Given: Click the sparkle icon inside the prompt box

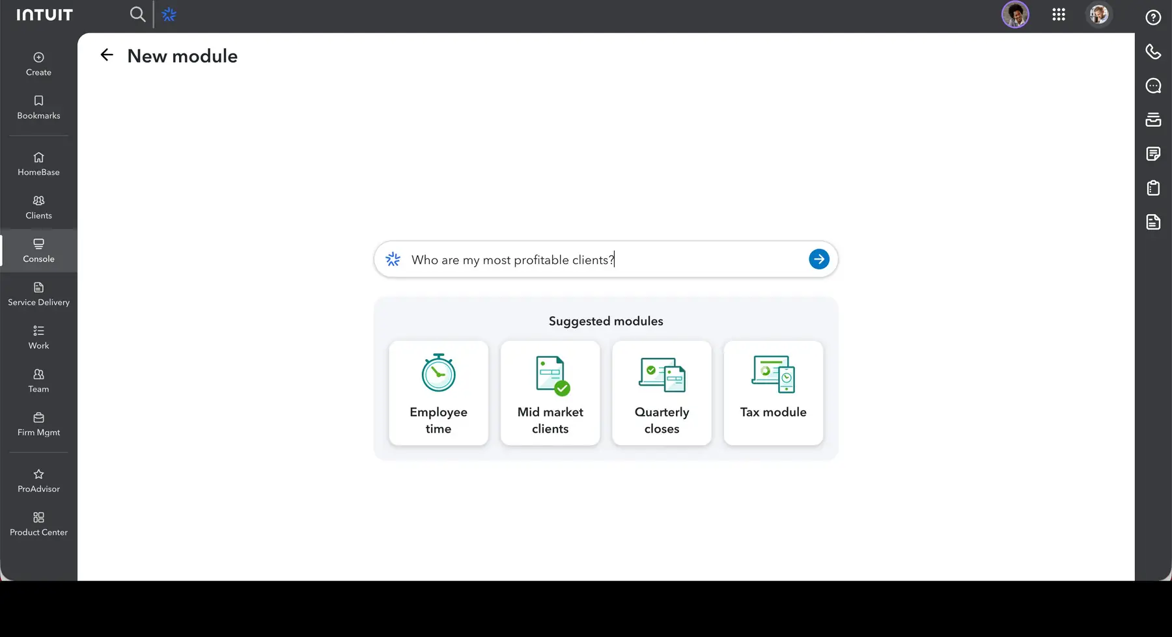Looking at the screenshot, I should (393, 260).
